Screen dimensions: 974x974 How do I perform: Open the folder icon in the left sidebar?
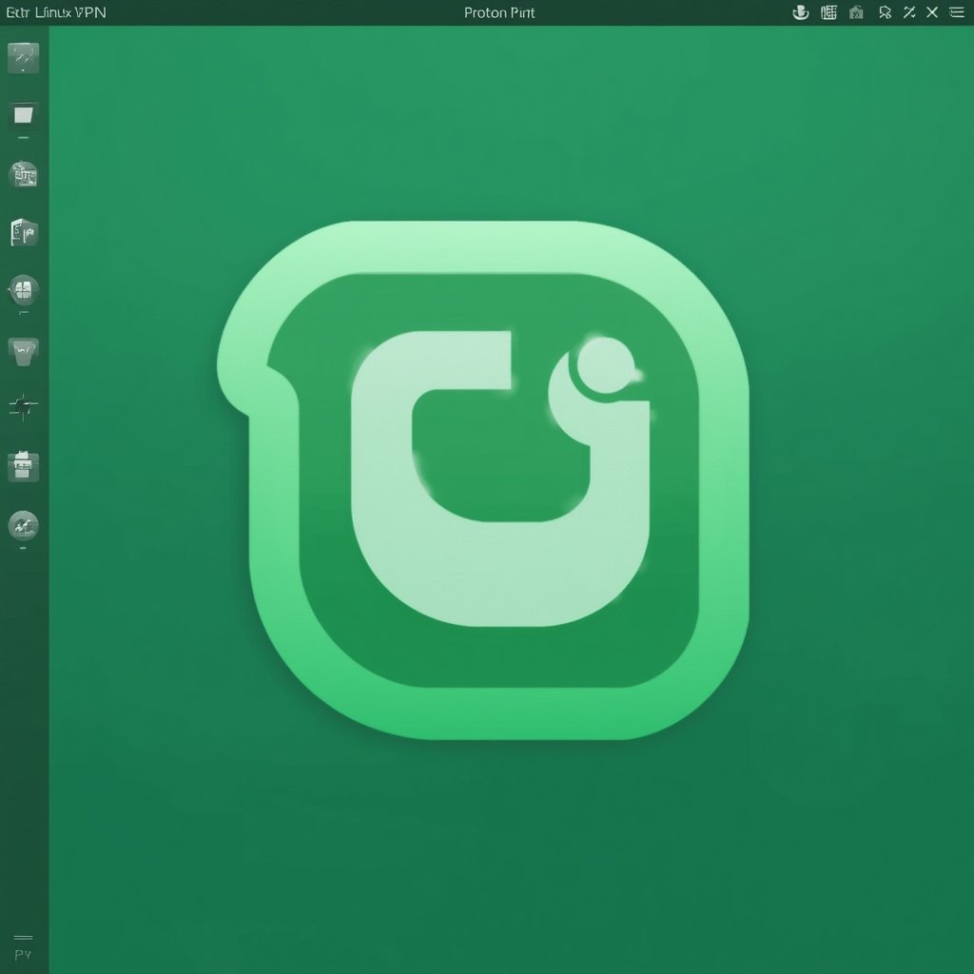[23, 115]
